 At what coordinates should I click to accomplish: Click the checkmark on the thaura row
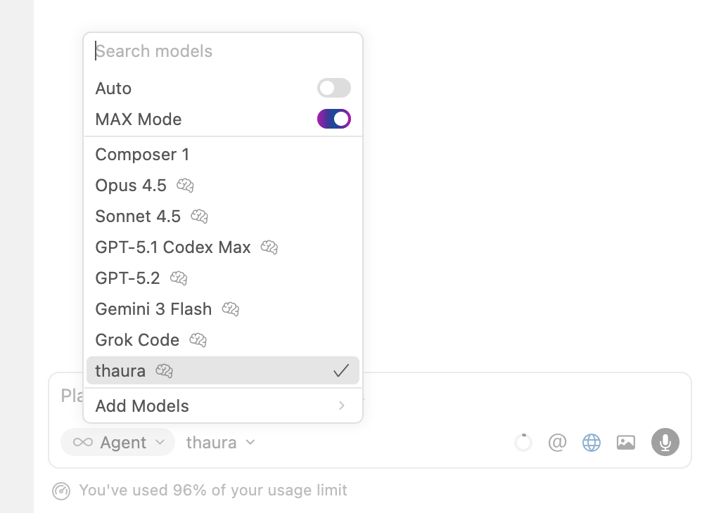[341, 371]
